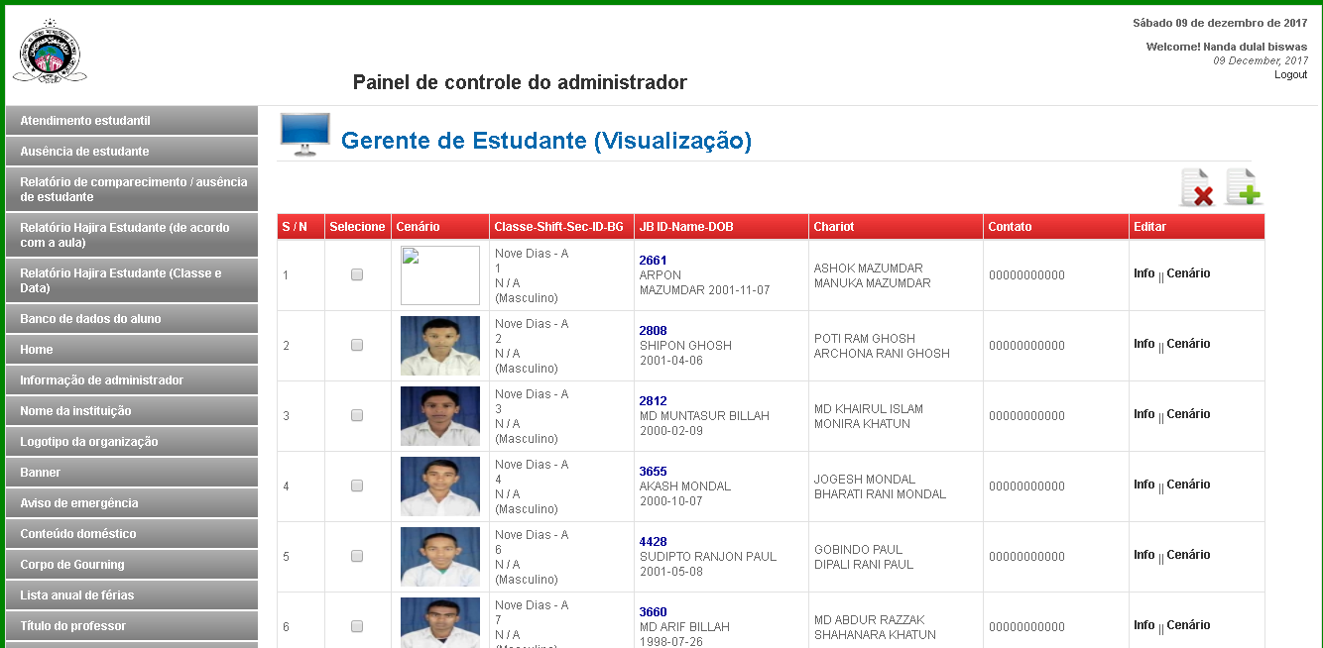The width and height of the screenshot is (1323, 648).
Task: Go to Relatório Hajira Estudante (de acordo com a aula)
Action: click(x=132, y=235)
